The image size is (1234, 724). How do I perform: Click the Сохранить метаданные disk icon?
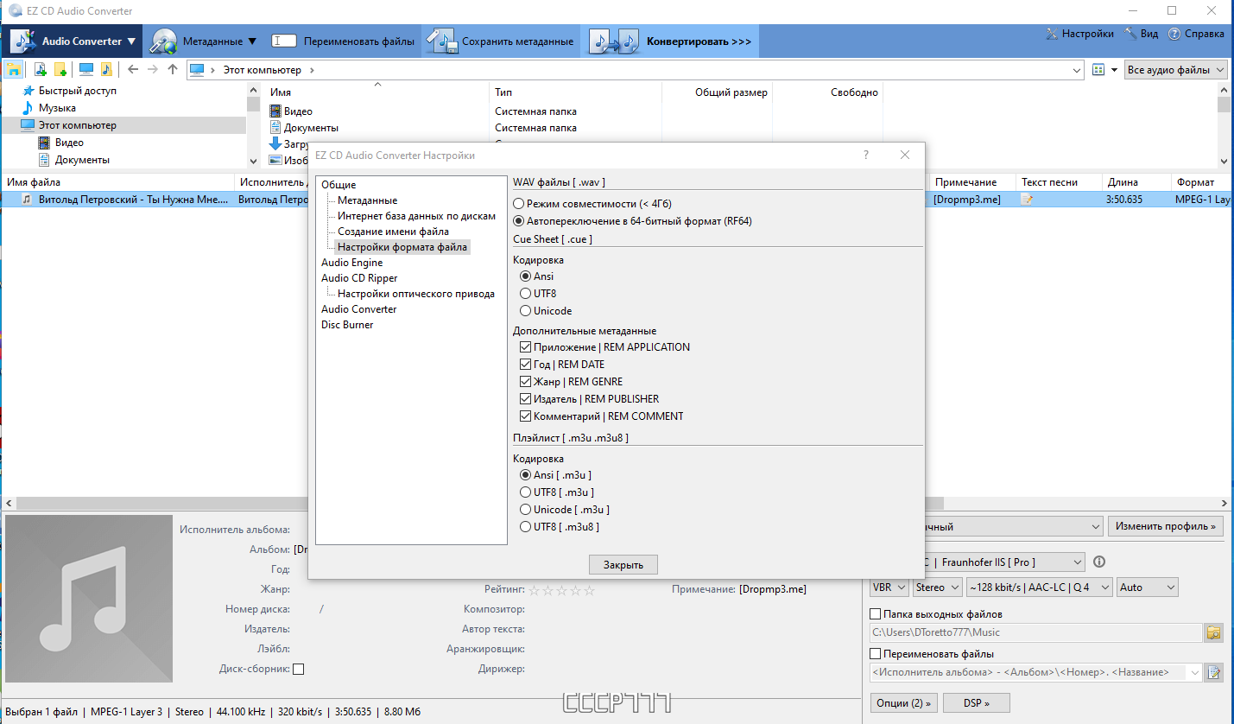pyautogui.click(x=445, y=41)
